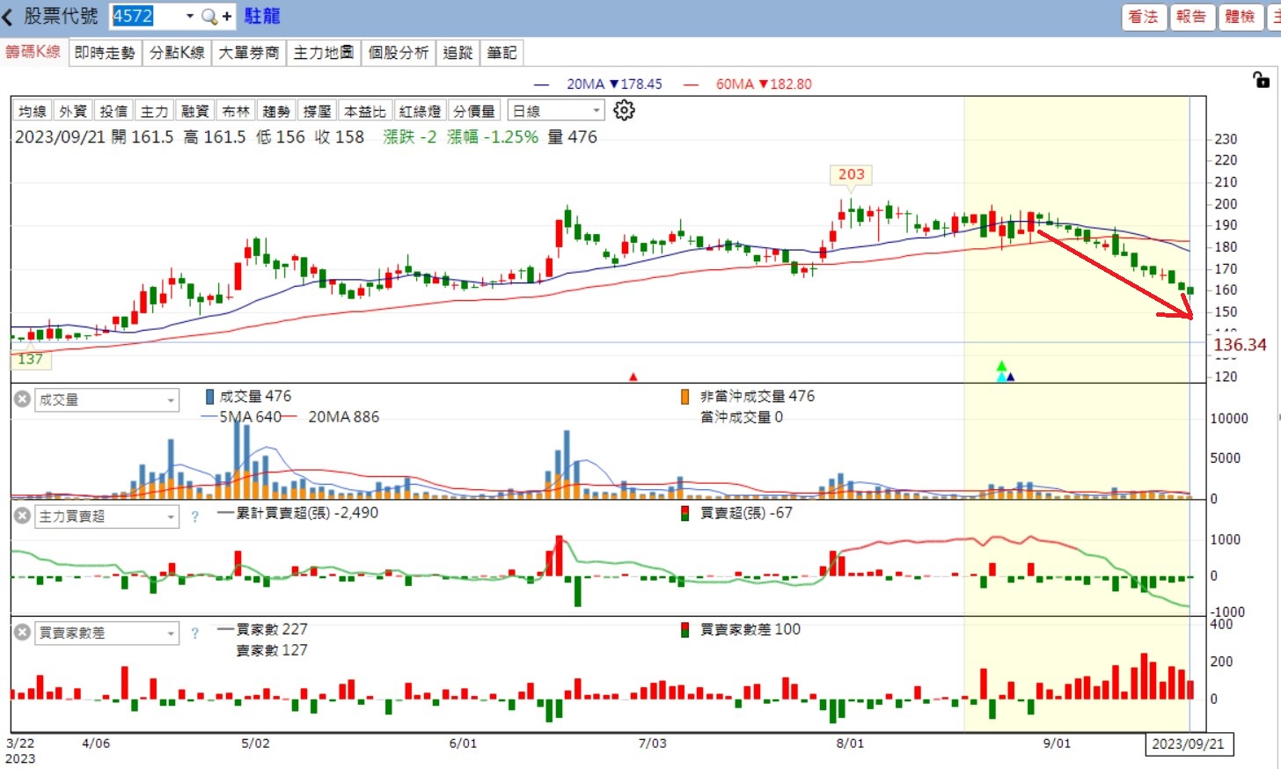
Task: Click the stock code input field 4572
Action: pyautogui.click(x=146, y=16)
